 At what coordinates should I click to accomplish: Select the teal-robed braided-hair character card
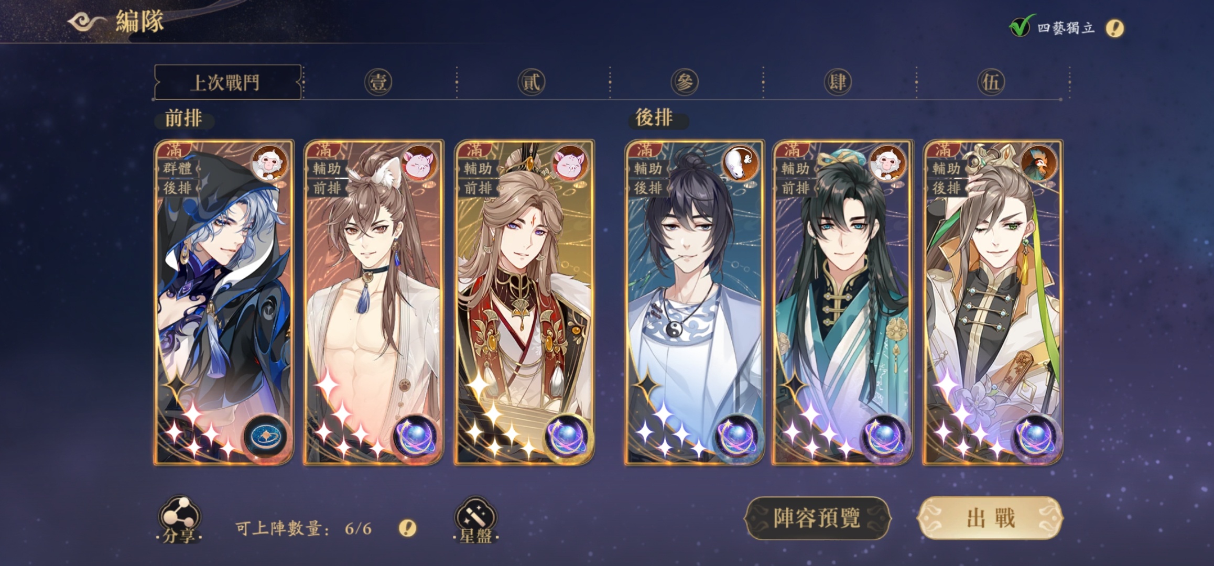tap(842, 302)
